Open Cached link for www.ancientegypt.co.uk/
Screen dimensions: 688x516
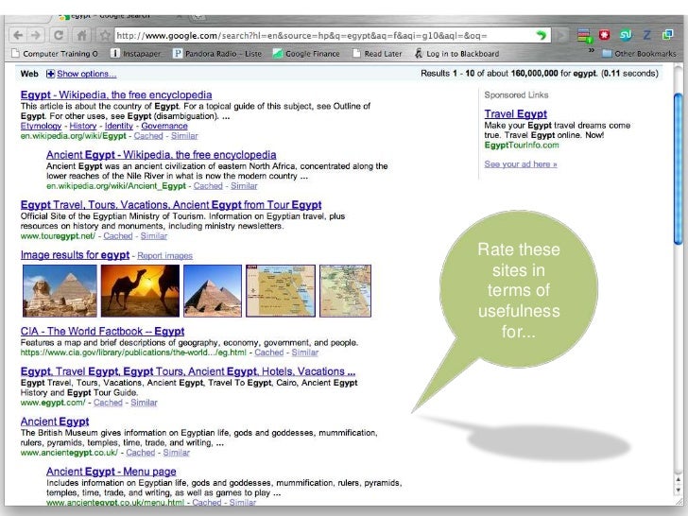[141, 453]
